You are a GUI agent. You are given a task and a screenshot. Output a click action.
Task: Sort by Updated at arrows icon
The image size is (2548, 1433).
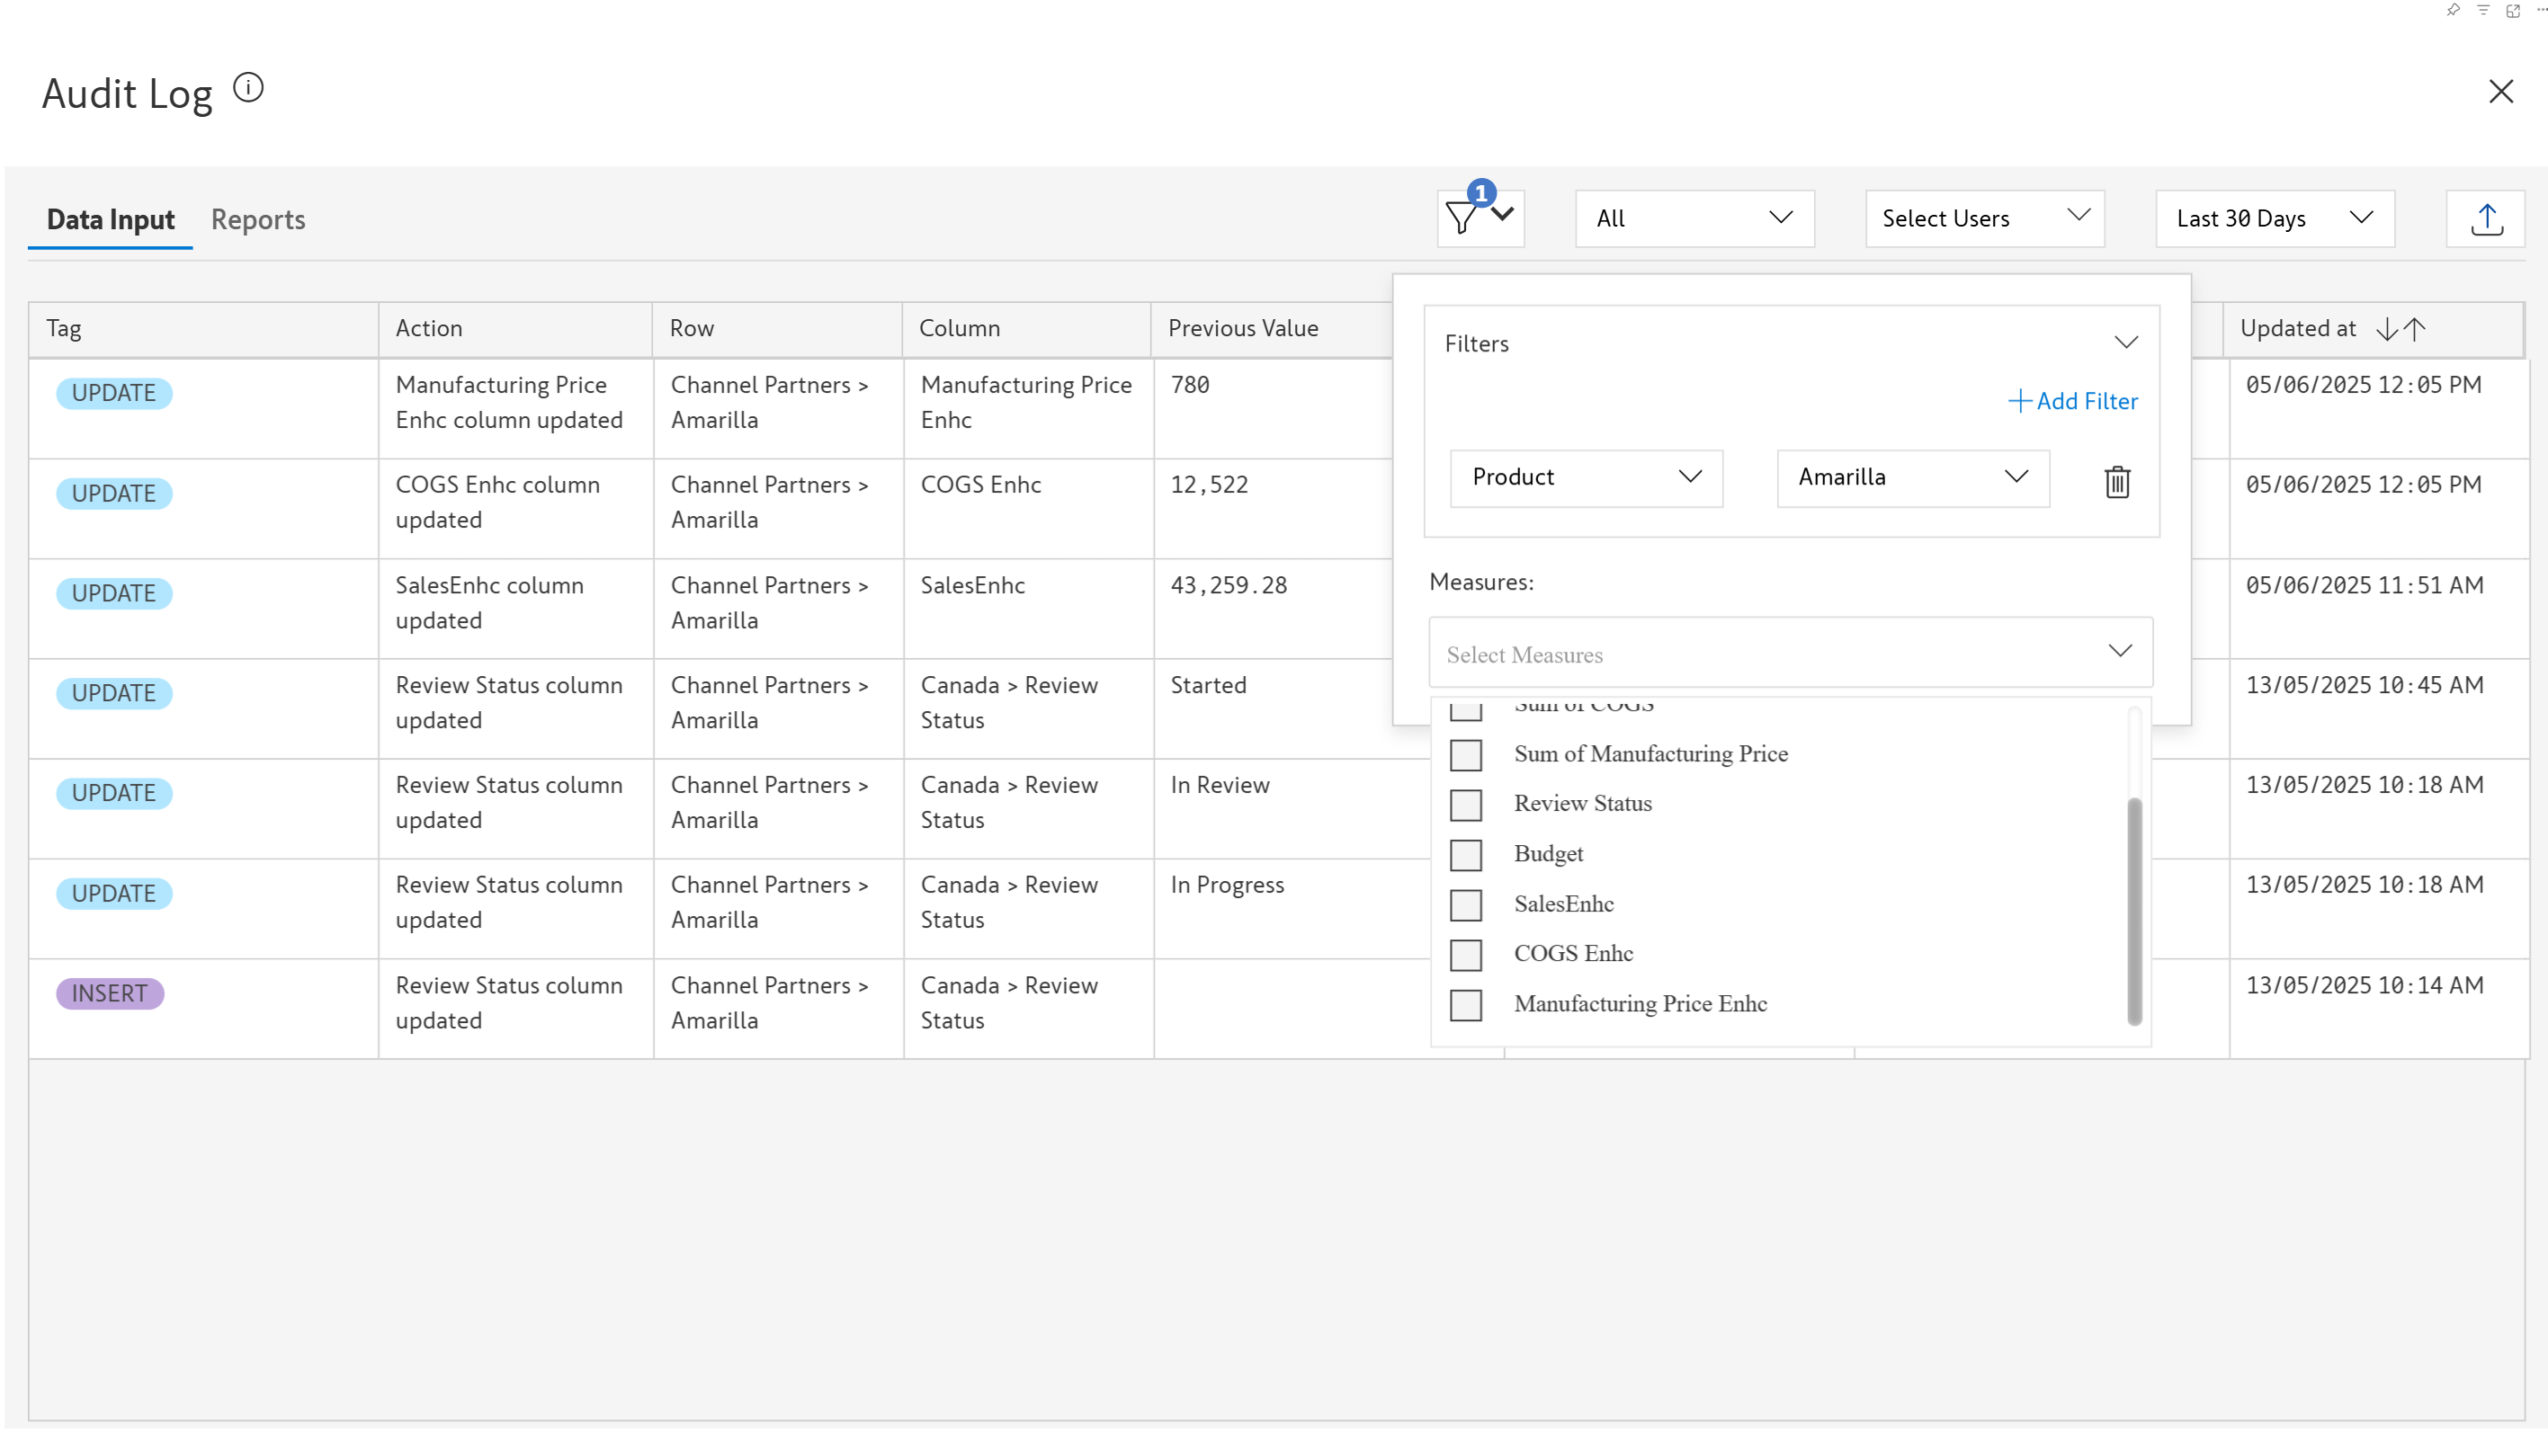[x=2400, y=328]
